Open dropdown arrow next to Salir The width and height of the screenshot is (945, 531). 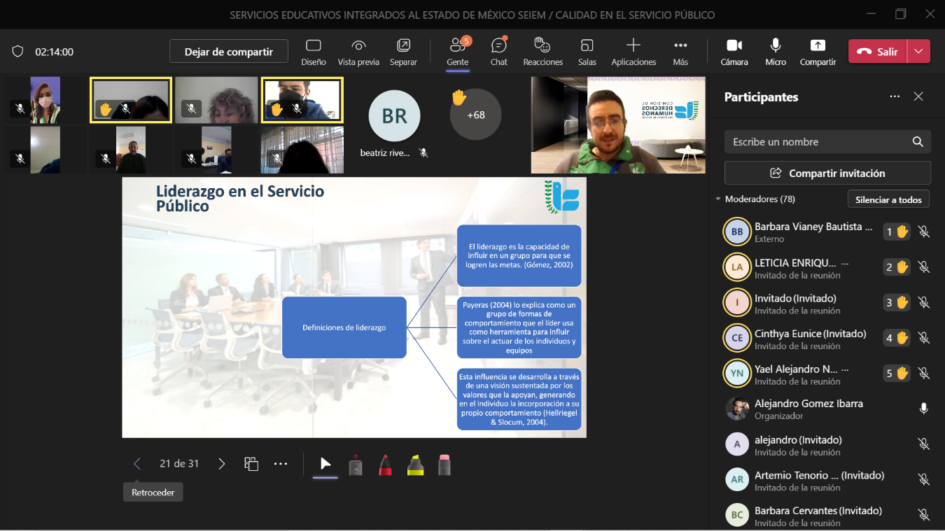coord(918,51)
